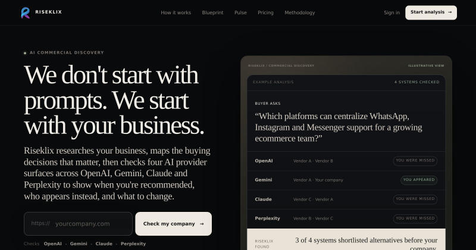Click the arrow icon in Check my company
Viewport: 476px width, 250px height.
click(202, 224)
